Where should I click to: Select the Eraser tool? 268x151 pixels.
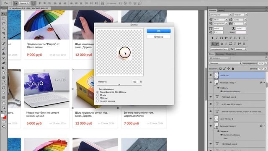[x=4, y=63]
